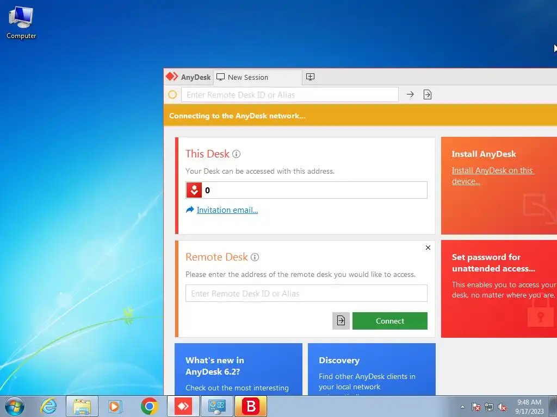
Task: Show info icon next to This Desk
Action: point(236,154)
